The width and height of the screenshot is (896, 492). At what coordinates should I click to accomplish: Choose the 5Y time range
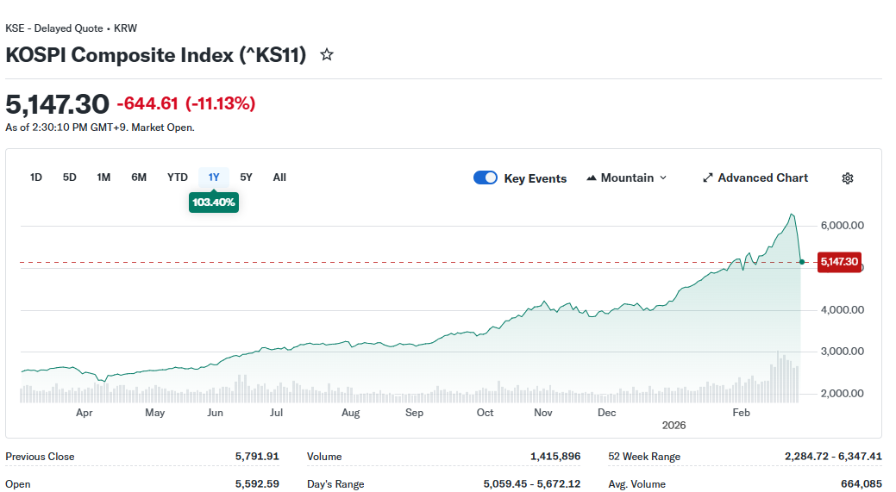247,177
